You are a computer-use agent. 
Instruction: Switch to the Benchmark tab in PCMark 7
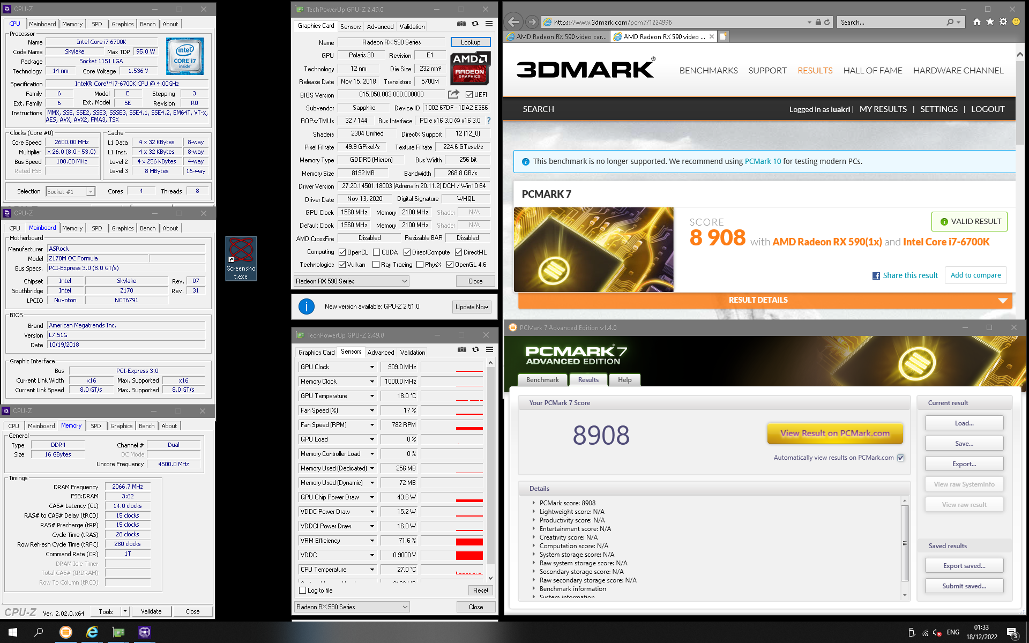(542, 380)
